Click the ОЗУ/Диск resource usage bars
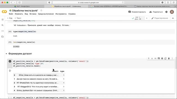 coord(140,18)
